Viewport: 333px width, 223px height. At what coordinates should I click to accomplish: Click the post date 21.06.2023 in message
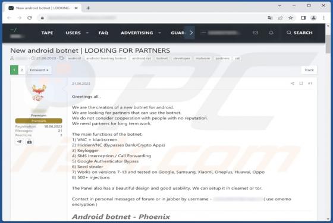[x=81, y=84]
